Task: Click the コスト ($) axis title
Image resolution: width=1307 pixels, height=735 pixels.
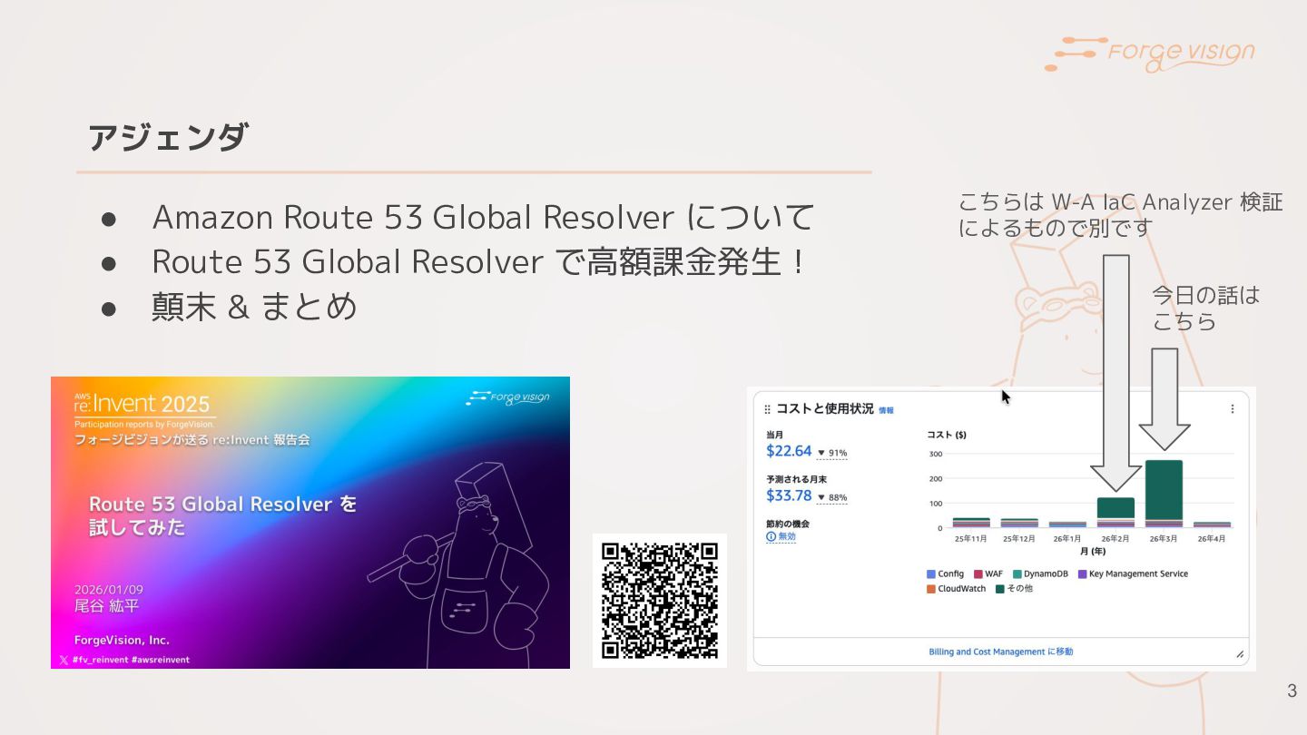Action: 947,435
